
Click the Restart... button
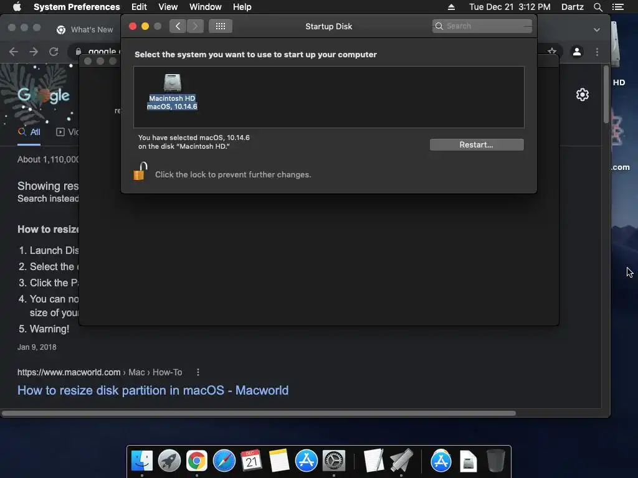click(477, 144)
